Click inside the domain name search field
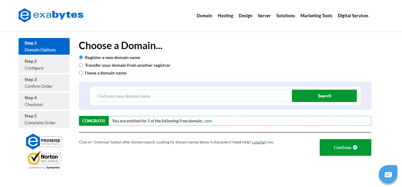Viewport: 402px width, 187px height. click(192, 96)
